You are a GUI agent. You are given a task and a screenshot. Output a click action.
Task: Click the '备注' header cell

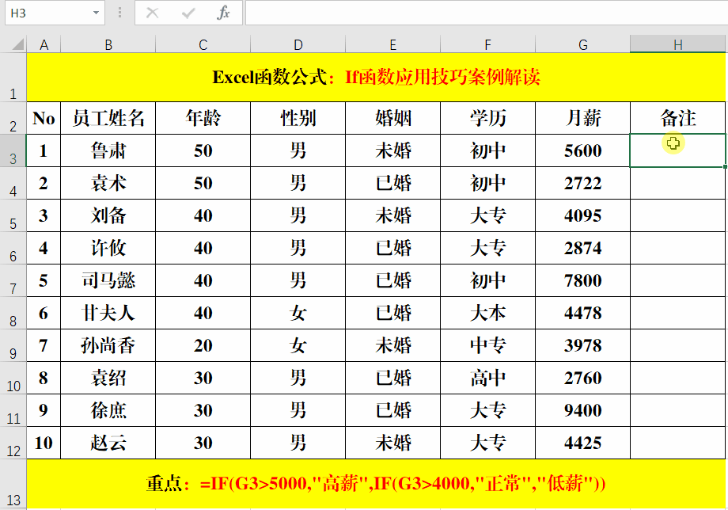pyautogui.click(x=678, y=118)
